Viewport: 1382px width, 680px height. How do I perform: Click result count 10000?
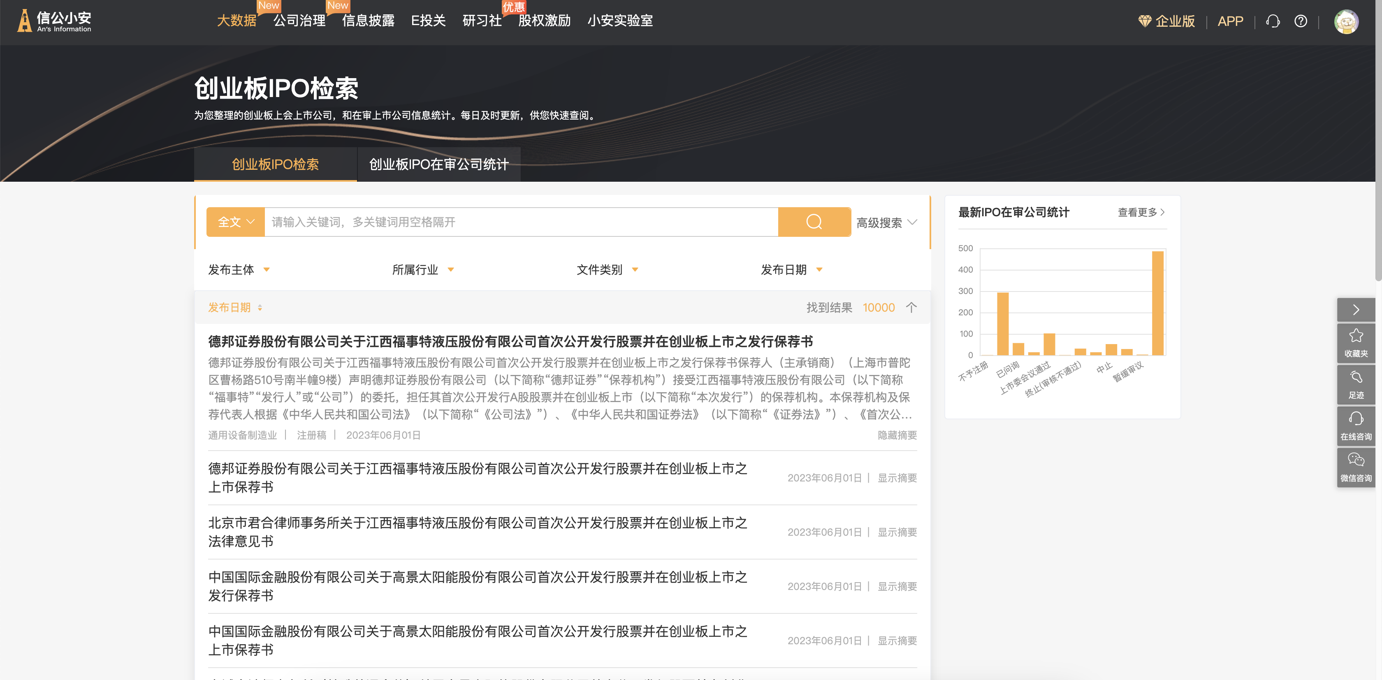pyautogui.click(x=878, y=307)
